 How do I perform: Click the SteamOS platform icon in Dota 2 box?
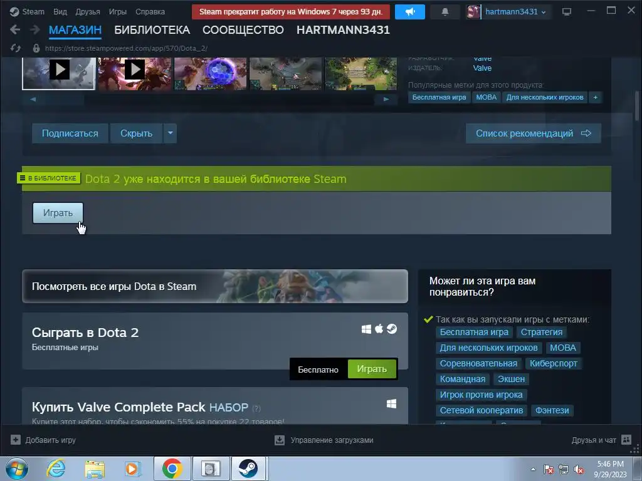[x=392, y=329]
